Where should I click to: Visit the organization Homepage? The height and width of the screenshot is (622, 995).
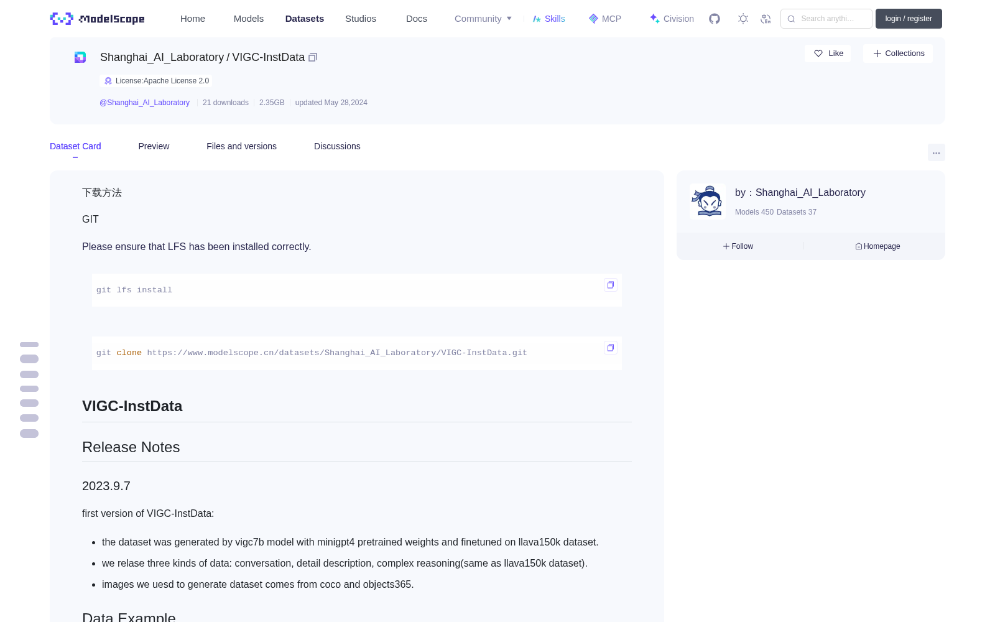(x=877, y=246)
